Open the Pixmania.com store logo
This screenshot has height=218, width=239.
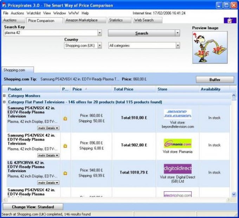tap(177, 143)
